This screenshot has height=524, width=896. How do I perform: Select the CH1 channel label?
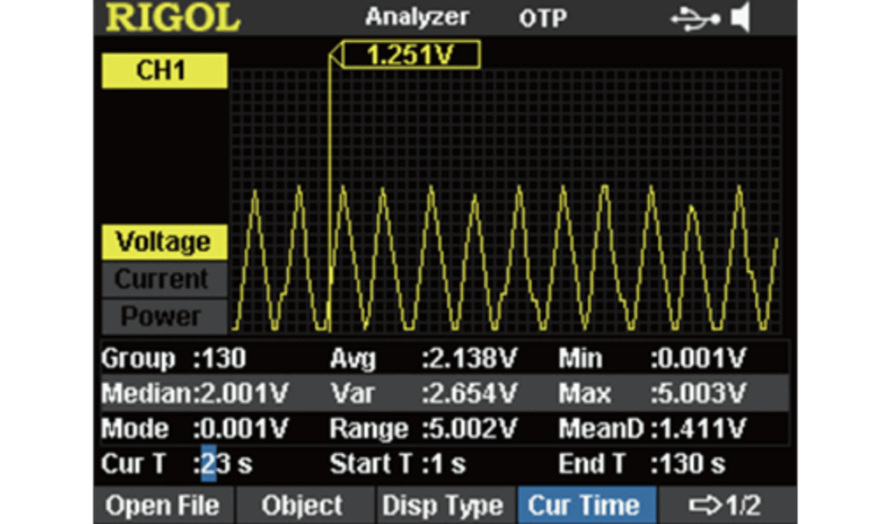pyautogui.click(x=164, y=71)
